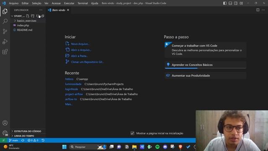This screenshot has height=151, width=268.
Task: Create new folder in explorer toolbar
Action: (33, 16)
